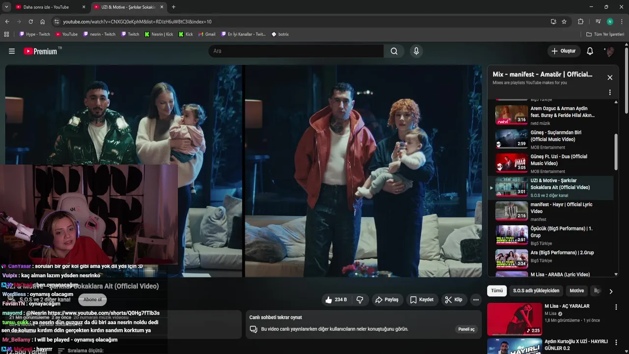
Task: Click the Paylaş share button
Action: point(387,299)
